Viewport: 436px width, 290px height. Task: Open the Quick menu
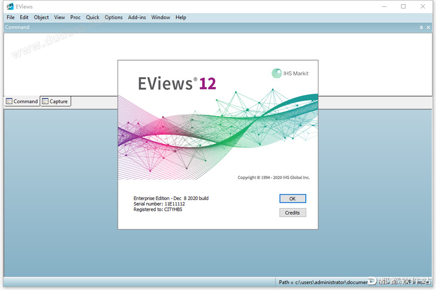click(93, 17)
